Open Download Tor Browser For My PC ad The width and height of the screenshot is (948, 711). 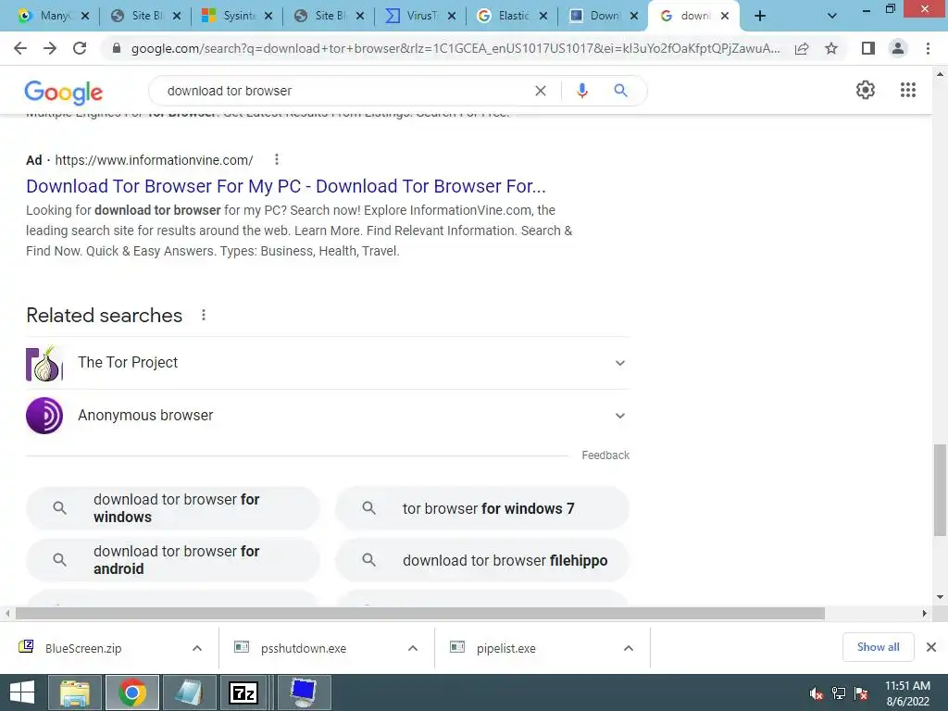(x=286, y=186)
